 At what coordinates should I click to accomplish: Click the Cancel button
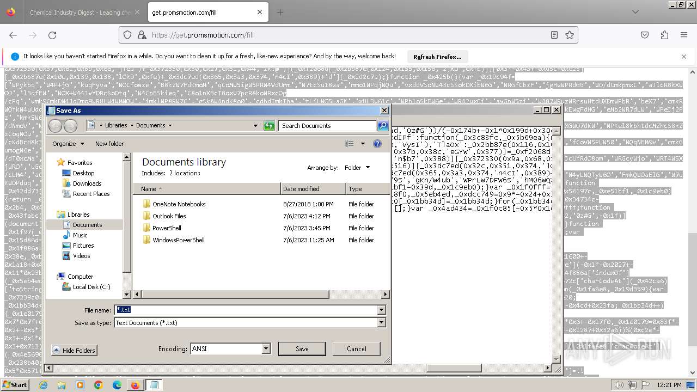[x=357, y=349]
